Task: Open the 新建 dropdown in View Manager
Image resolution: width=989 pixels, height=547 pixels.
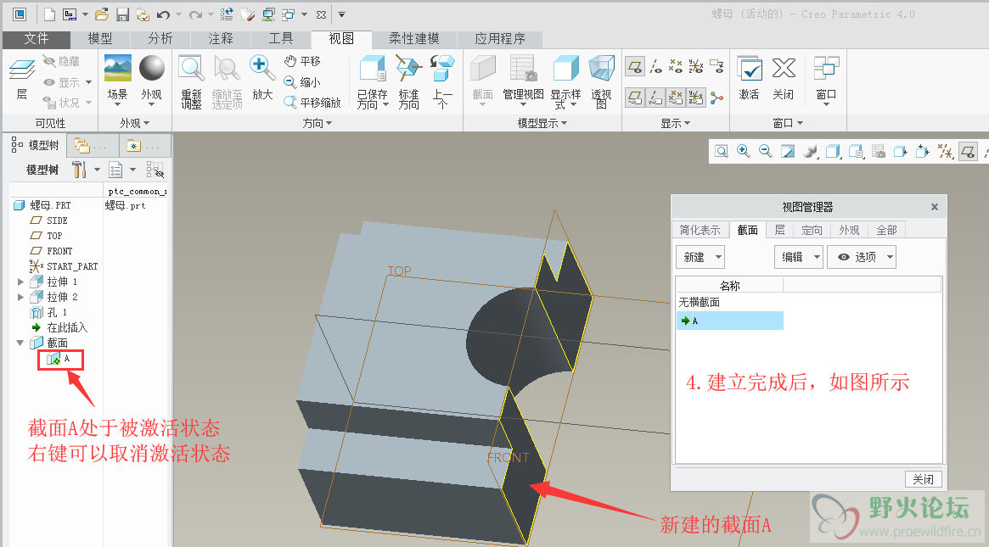Action: tap(700, 257)
